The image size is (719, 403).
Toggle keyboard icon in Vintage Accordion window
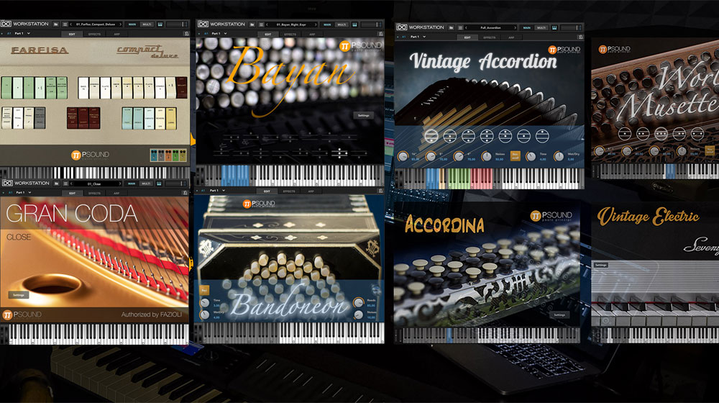[554, 27]
